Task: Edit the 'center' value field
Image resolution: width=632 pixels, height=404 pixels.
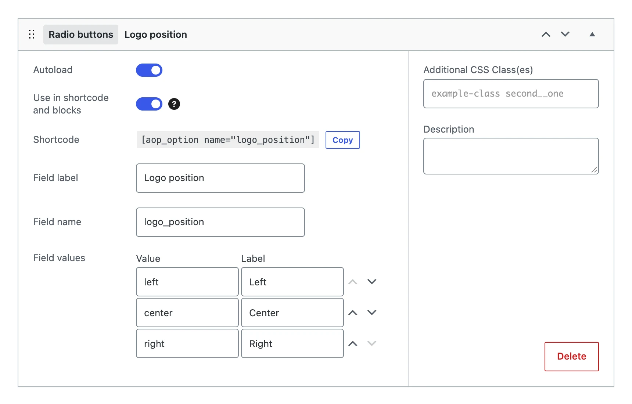Action: 187,313
